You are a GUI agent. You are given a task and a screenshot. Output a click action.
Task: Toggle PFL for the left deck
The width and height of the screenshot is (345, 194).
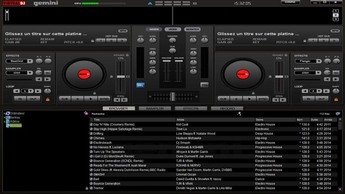[141, 85]
